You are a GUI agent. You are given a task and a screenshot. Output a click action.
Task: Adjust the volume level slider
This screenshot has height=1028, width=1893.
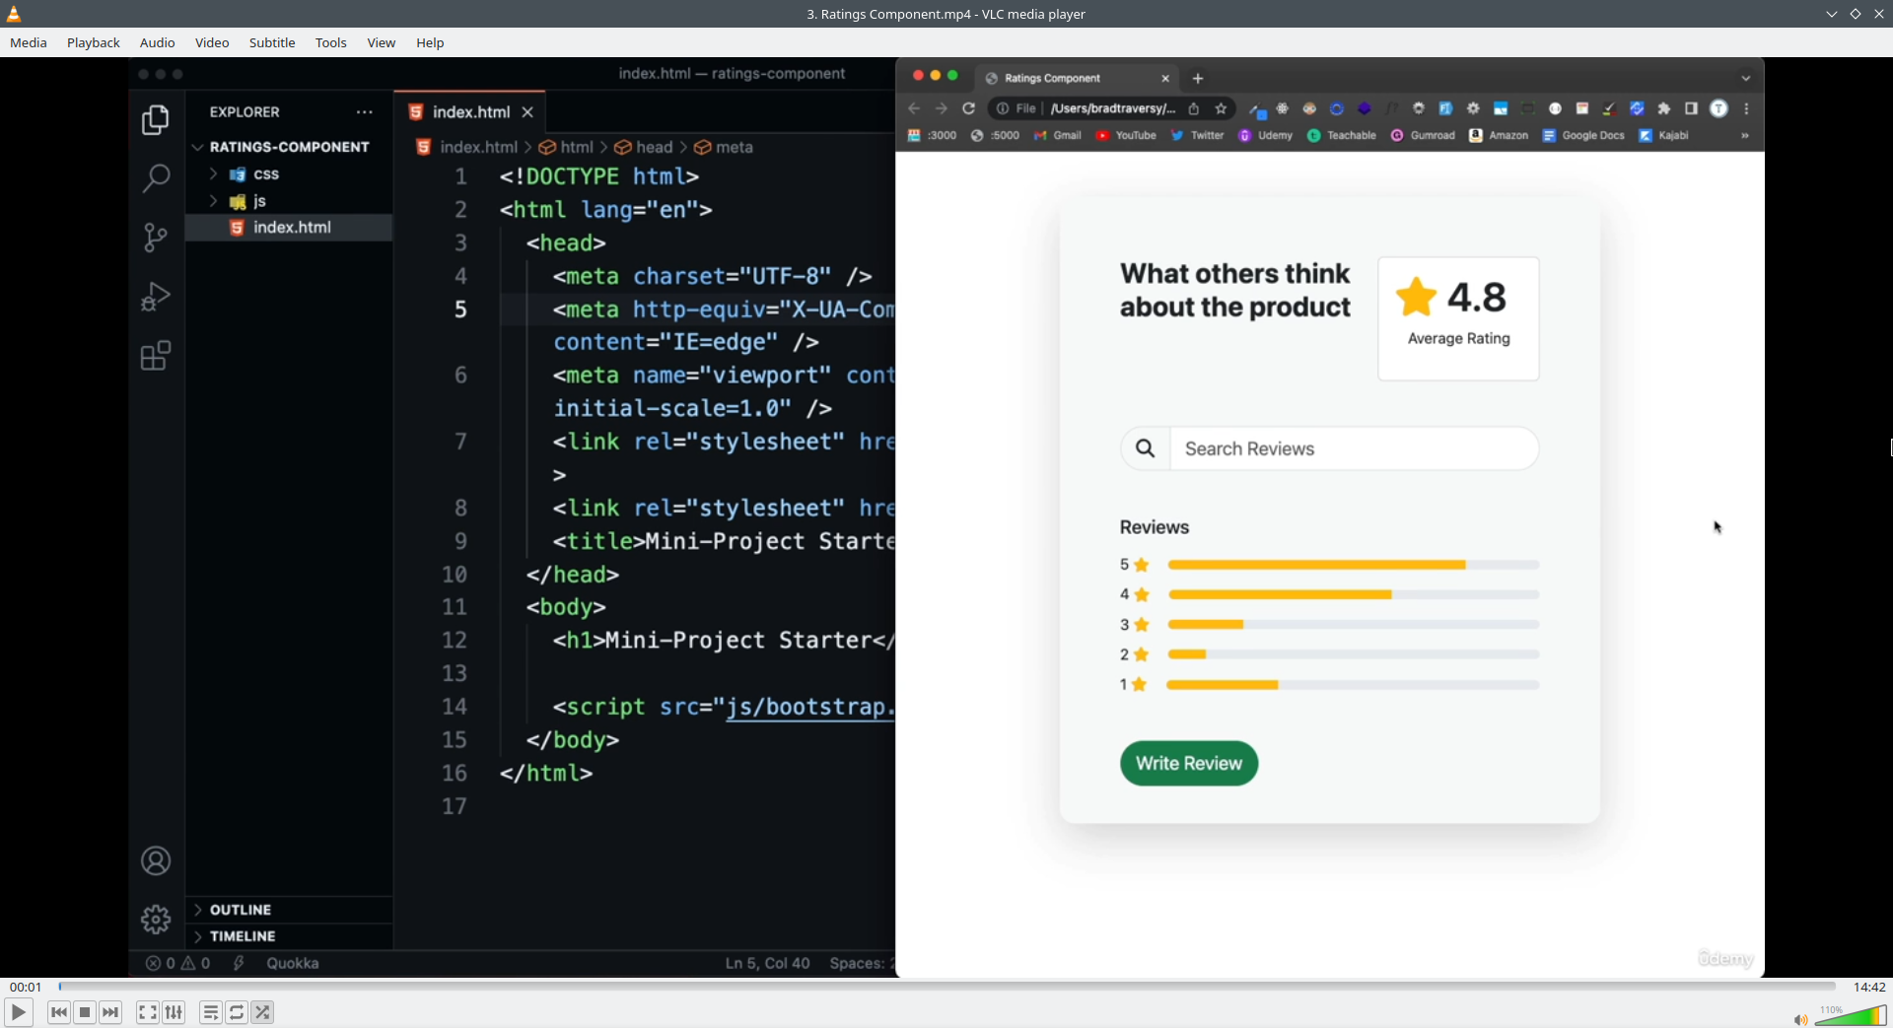click(x=1850, y=1016)
